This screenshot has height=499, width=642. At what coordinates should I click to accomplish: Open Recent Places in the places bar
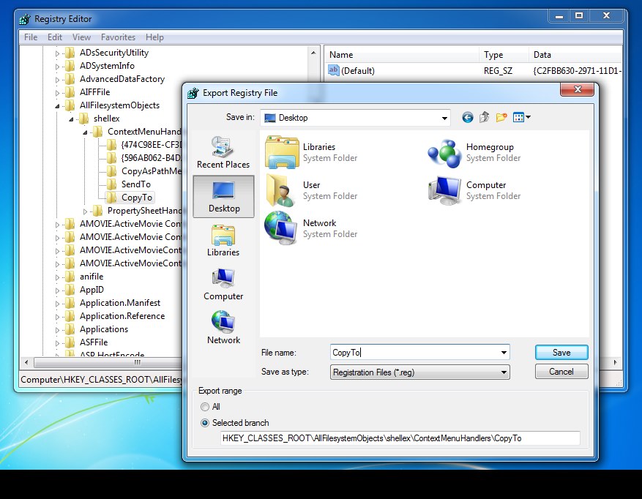click(223, 153)
